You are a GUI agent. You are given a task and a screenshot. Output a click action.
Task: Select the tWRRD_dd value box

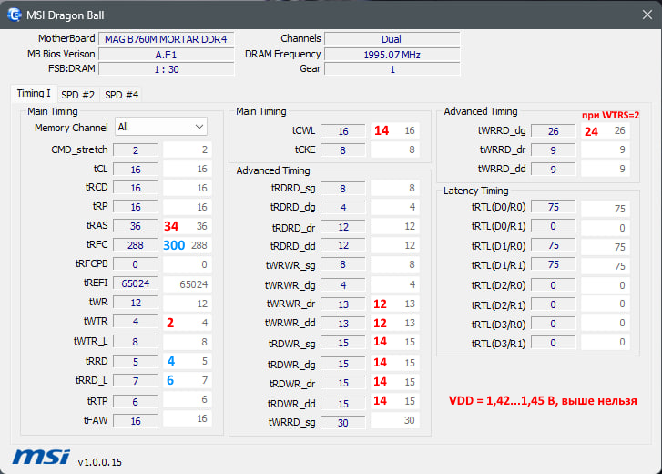pos(553,170)
